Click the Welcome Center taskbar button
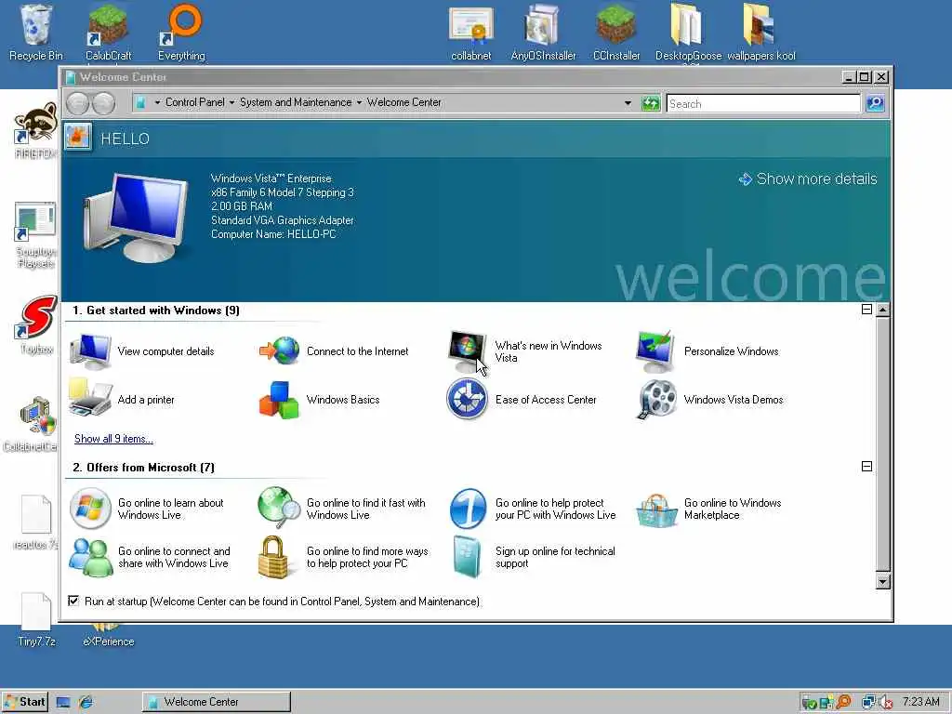 click(x=217, y=702)
